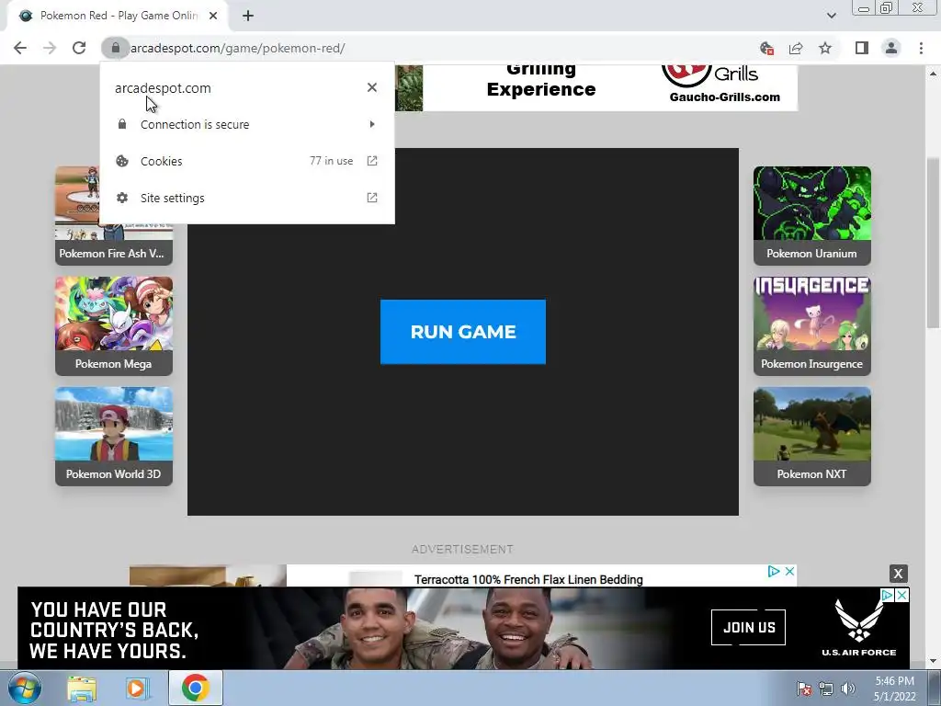Open the tab search dropdown chevron
Screen dimensions: 941x706
(x=831, y=16)
